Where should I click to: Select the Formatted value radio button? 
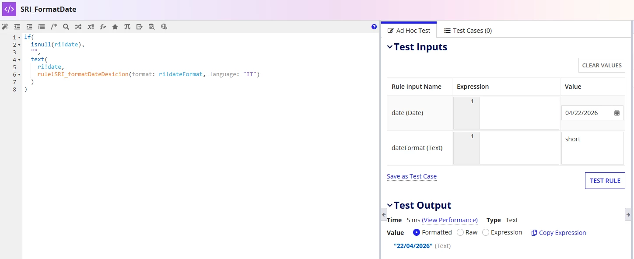[417, 232]
